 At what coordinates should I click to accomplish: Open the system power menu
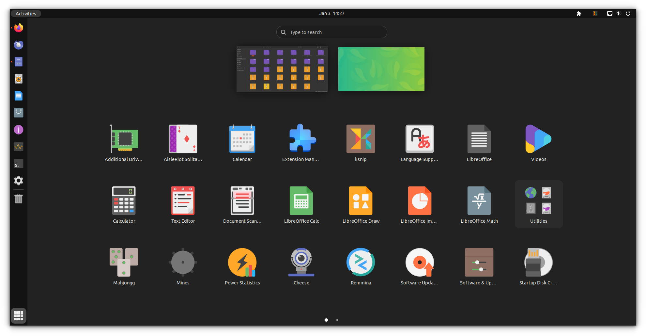point(628,13)
